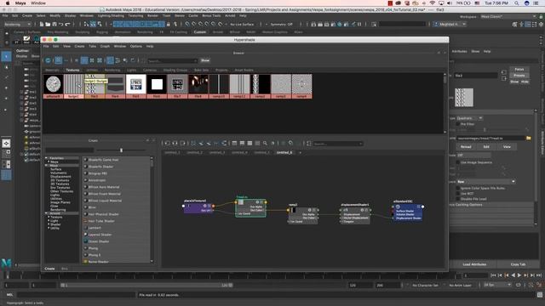Click the four-pane layout icon in left sidebar
The image size is (545, 306).
tap(6, 153)
